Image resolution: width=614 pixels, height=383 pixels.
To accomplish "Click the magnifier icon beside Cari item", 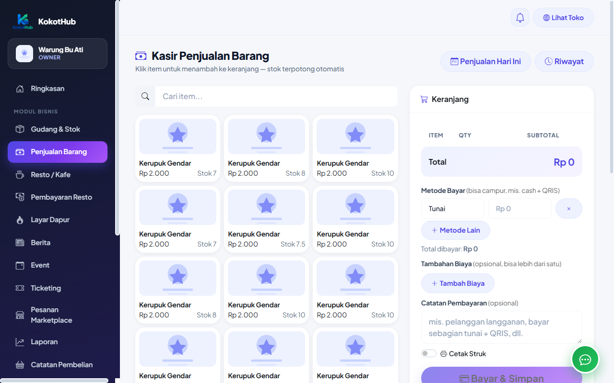I will (x=145, y=97).
